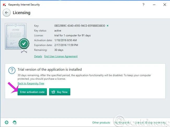
Task: Open Other products link
Action: point(101,123)
